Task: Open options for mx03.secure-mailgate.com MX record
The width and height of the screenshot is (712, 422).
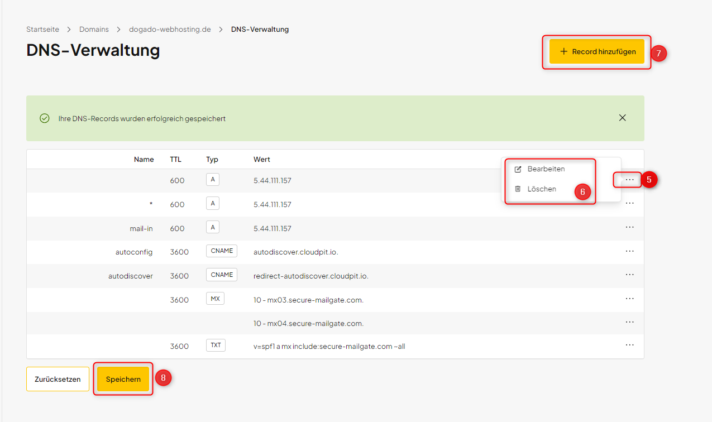Action: pos(629,299)
